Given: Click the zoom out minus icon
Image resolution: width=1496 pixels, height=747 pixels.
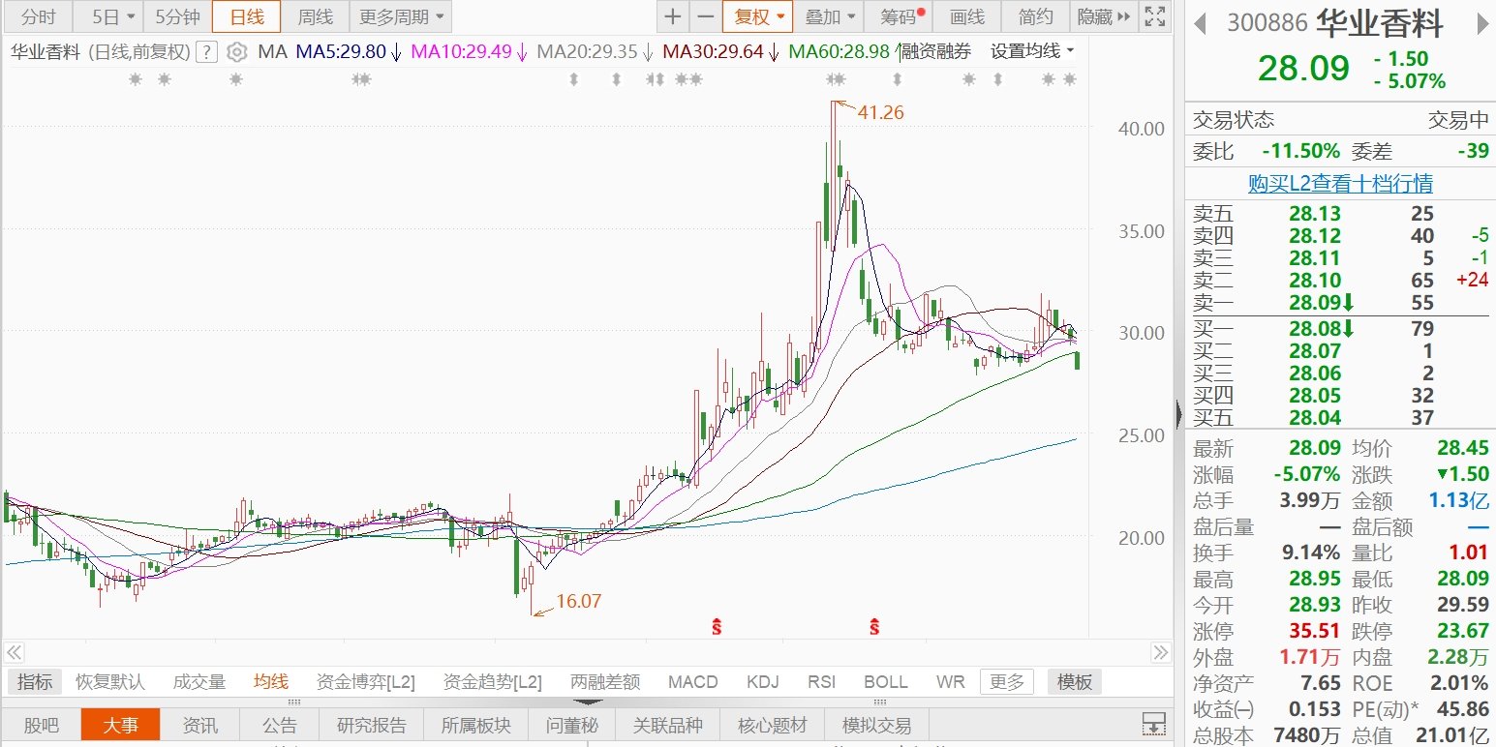Looking at the screenshot, I should pyautogui.click(x=706, y=16).
